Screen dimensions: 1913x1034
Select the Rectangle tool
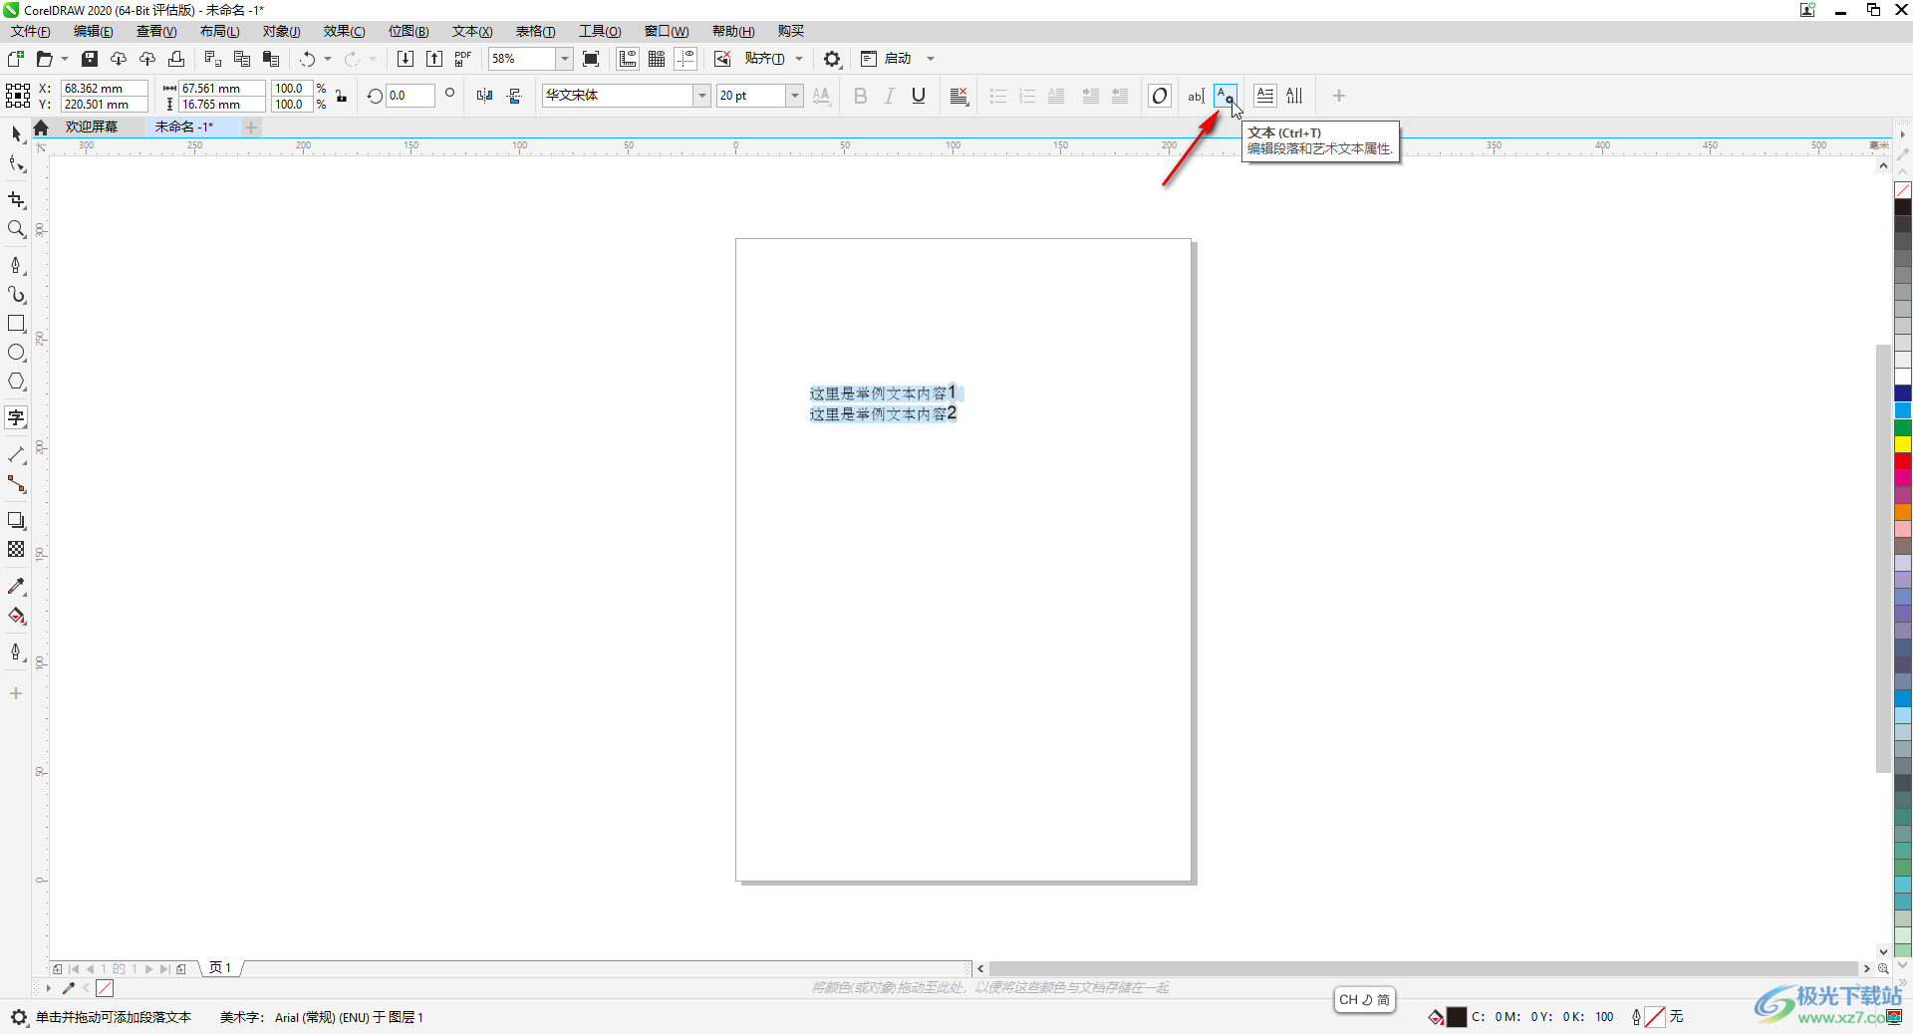[16, 324]
